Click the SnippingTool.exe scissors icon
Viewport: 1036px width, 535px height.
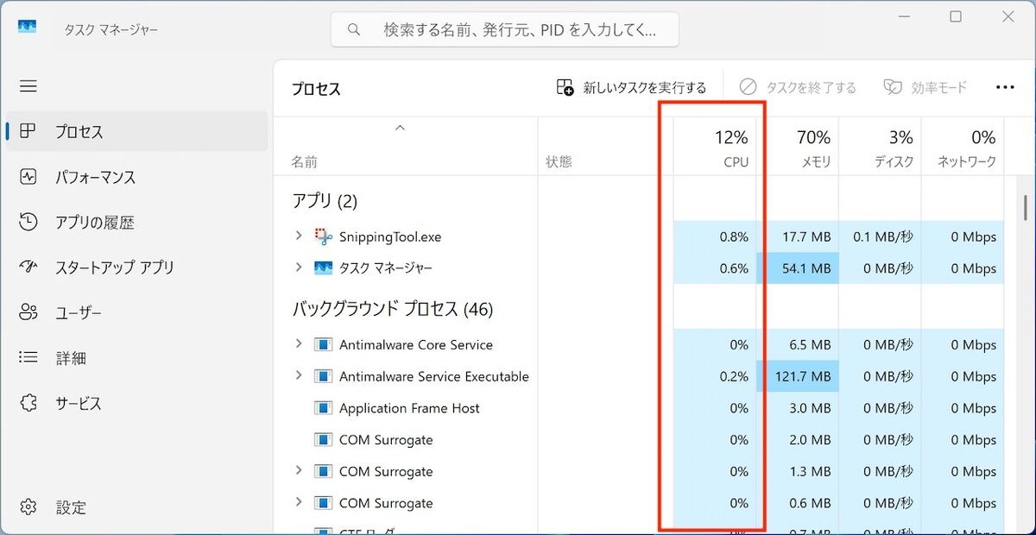coord(324,236)
